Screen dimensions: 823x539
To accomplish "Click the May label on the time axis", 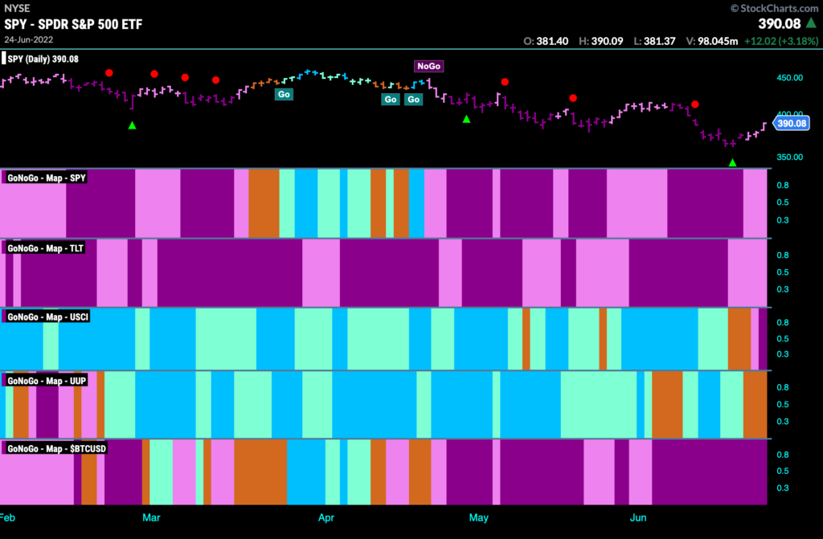I will (x=479, y=517).
